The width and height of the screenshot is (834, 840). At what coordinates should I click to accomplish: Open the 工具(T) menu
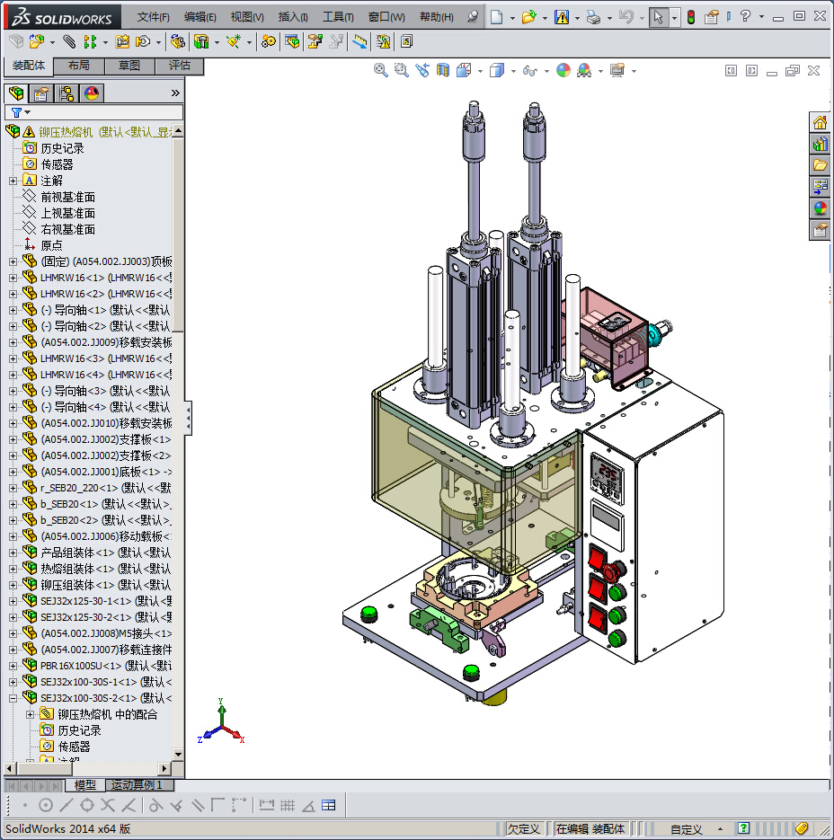pos(338,17)
